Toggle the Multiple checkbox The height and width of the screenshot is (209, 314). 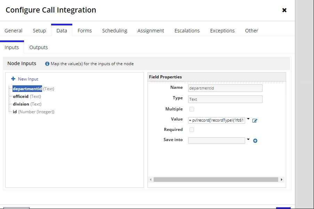192,109
